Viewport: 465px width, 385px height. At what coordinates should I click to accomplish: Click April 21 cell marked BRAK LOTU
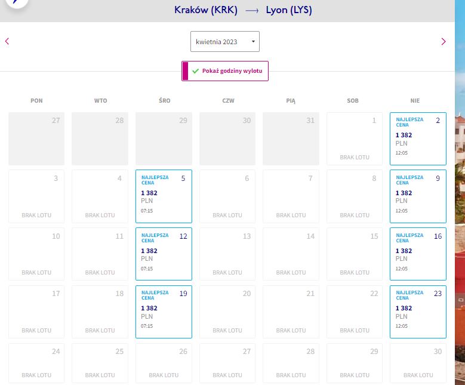point(291,312)
